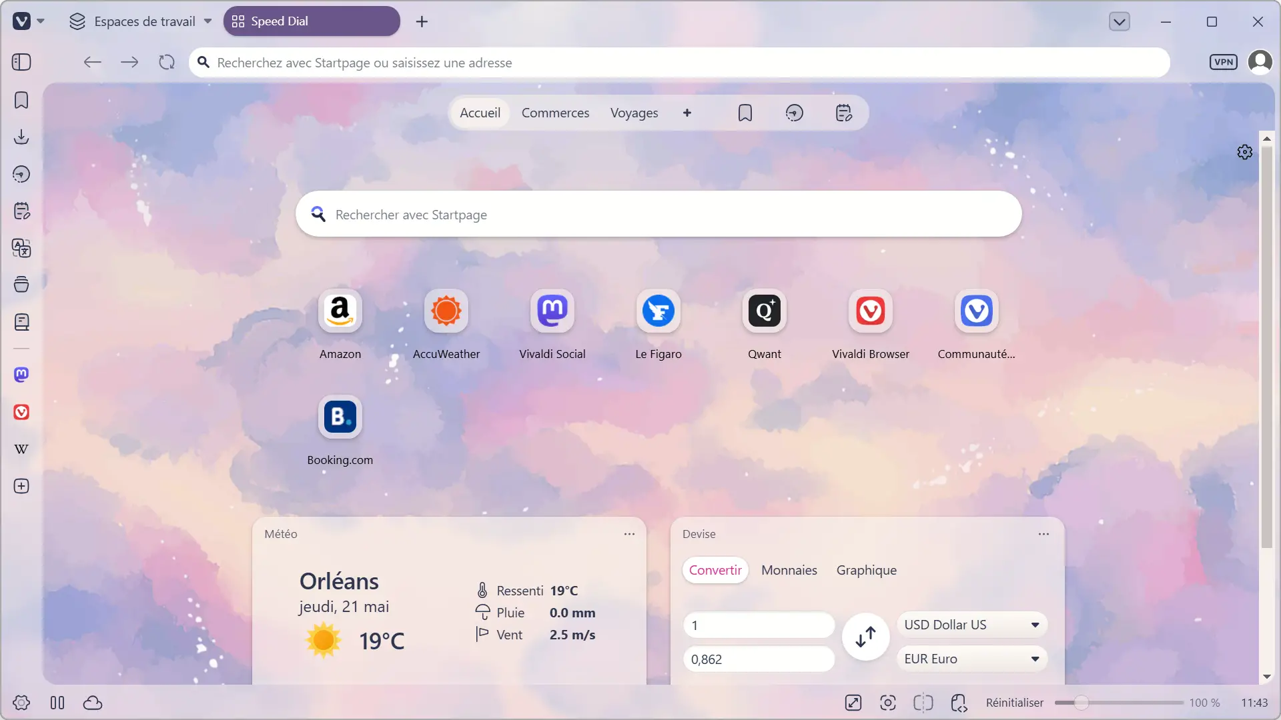Open the Notes panel

[21, 211]
